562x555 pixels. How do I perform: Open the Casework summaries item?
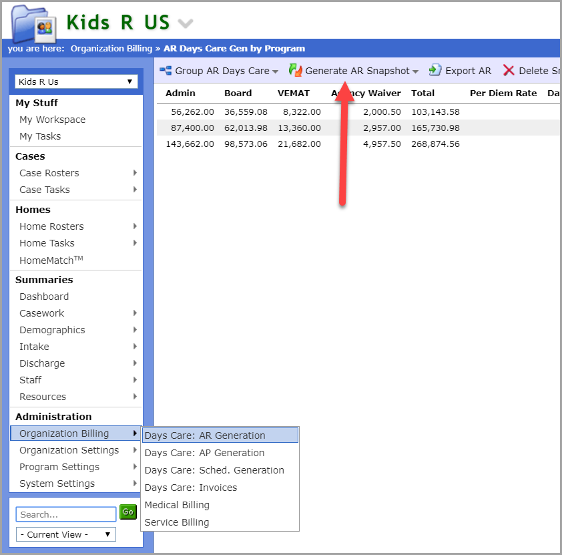(x=41, y=313)
